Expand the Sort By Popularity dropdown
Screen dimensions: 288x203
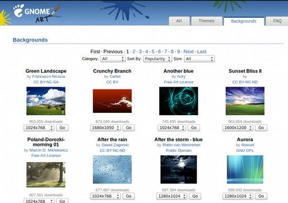(x=157, y=59)
